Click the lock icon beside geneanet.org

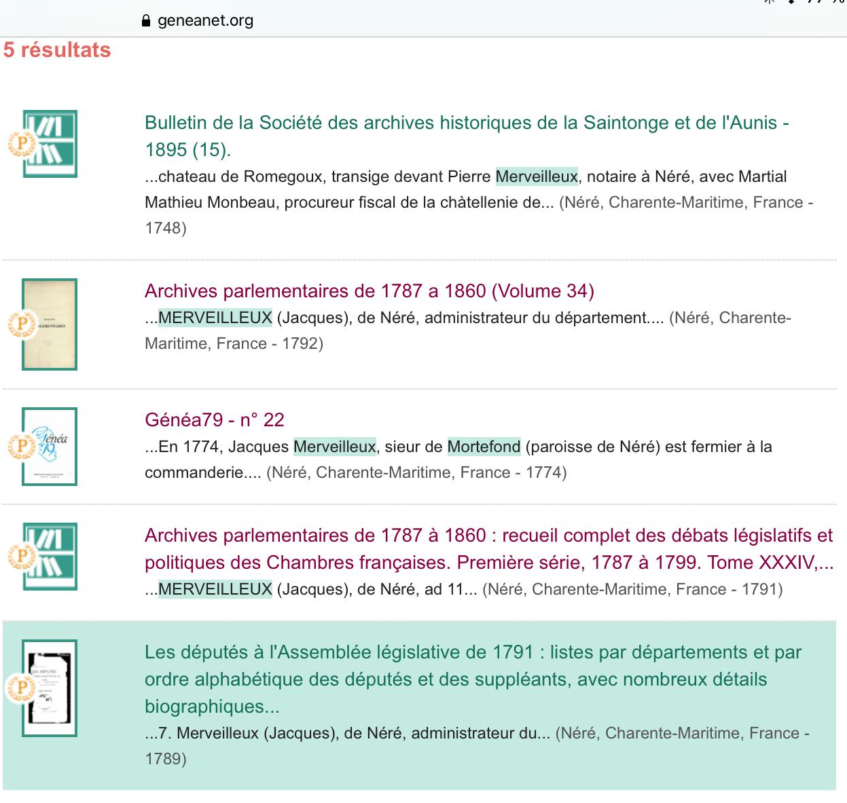coord(145,20)
